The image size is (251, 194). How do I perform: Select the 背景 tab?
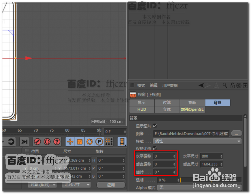click(x=218, y=103)
